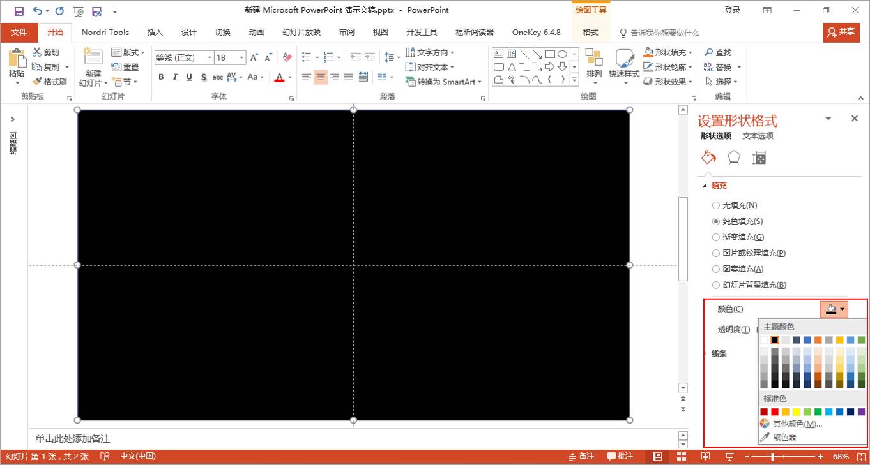The height and width of the screenshot is (465, 870).
Task: Pick a color with 取色器 eyedropper
Action: click(784, 437)
